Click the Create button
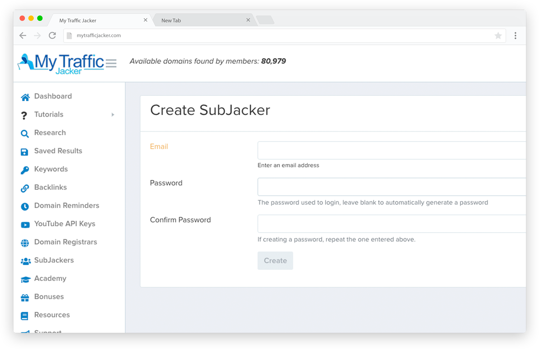Image resolution: width=539 pixels, height=349 pixels. click(275, 261)
